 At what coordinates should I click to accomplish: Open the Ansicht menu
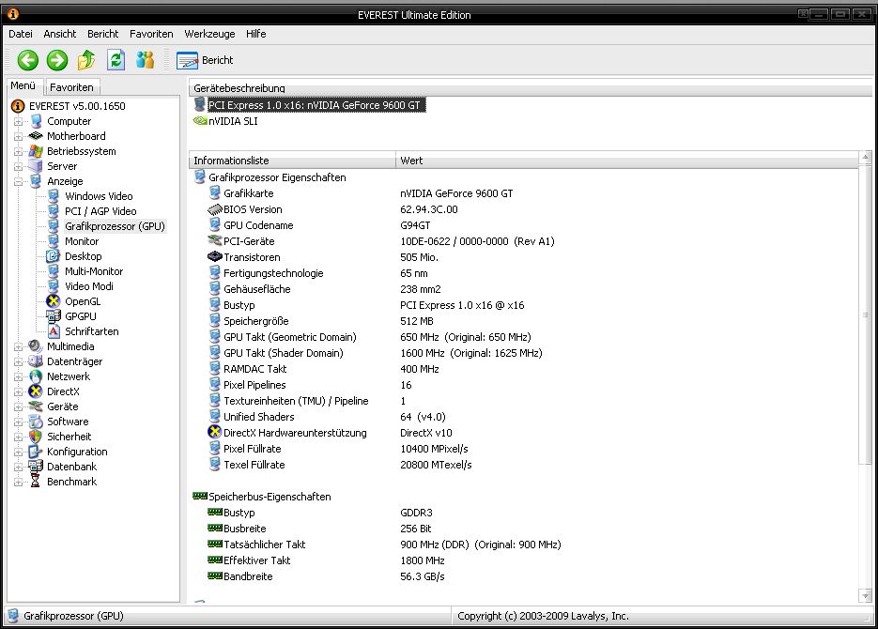pos(60,34)
